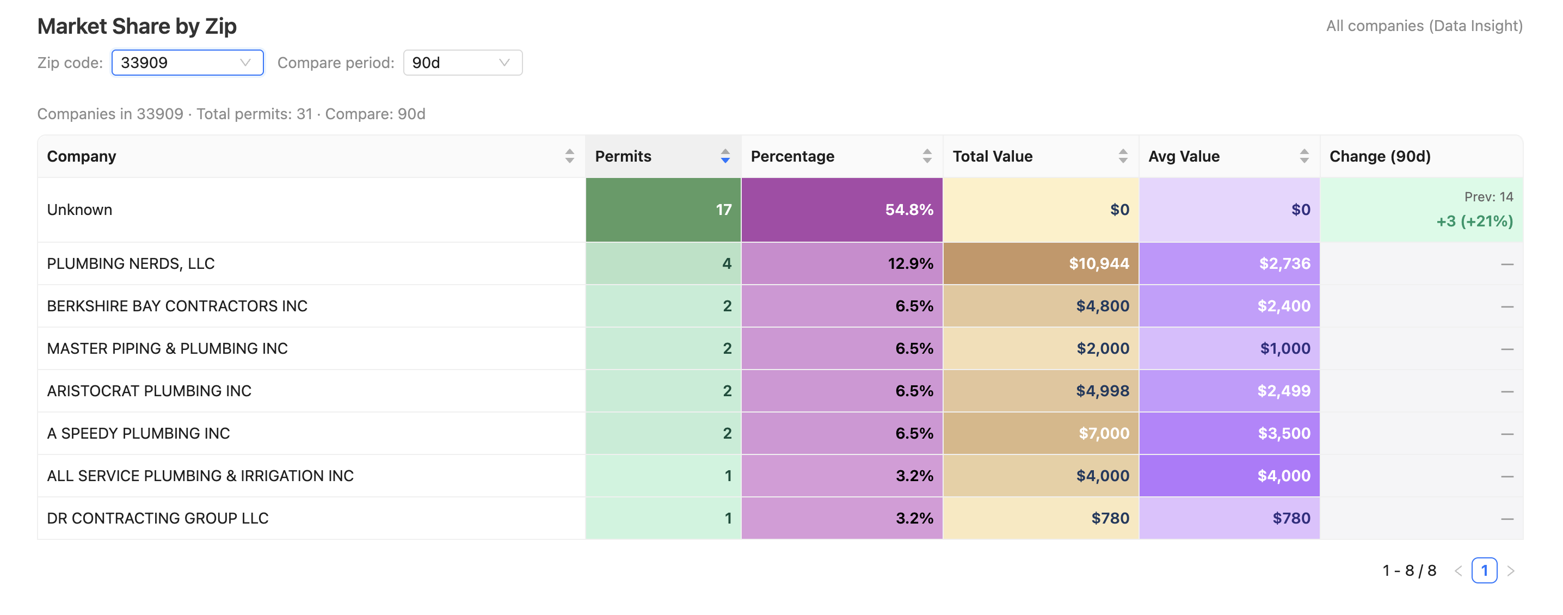
Task: Select page 1 in pagination
Action: click(x=1484, y=570)
